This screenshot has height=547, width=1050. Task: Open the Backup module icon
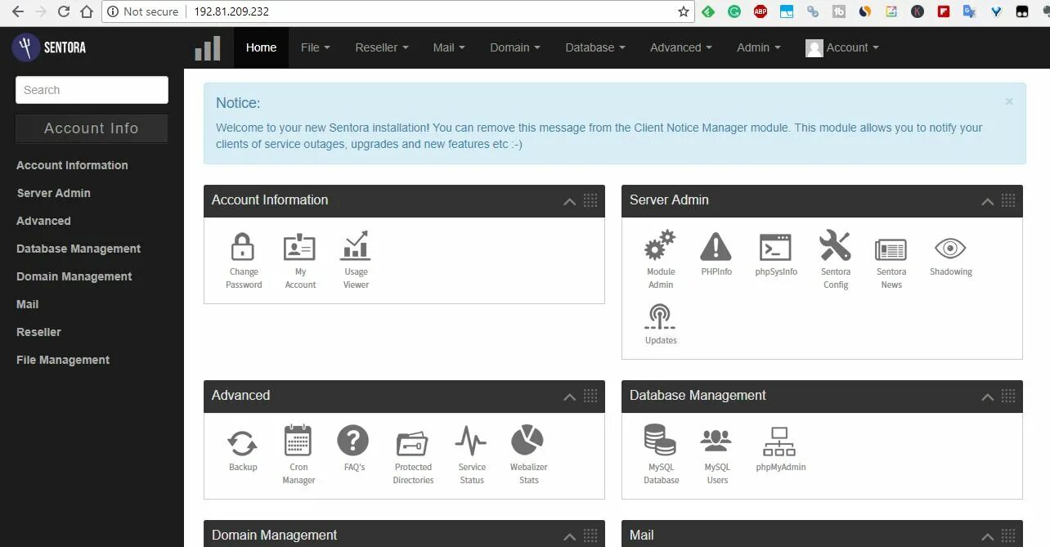point(243,443)
